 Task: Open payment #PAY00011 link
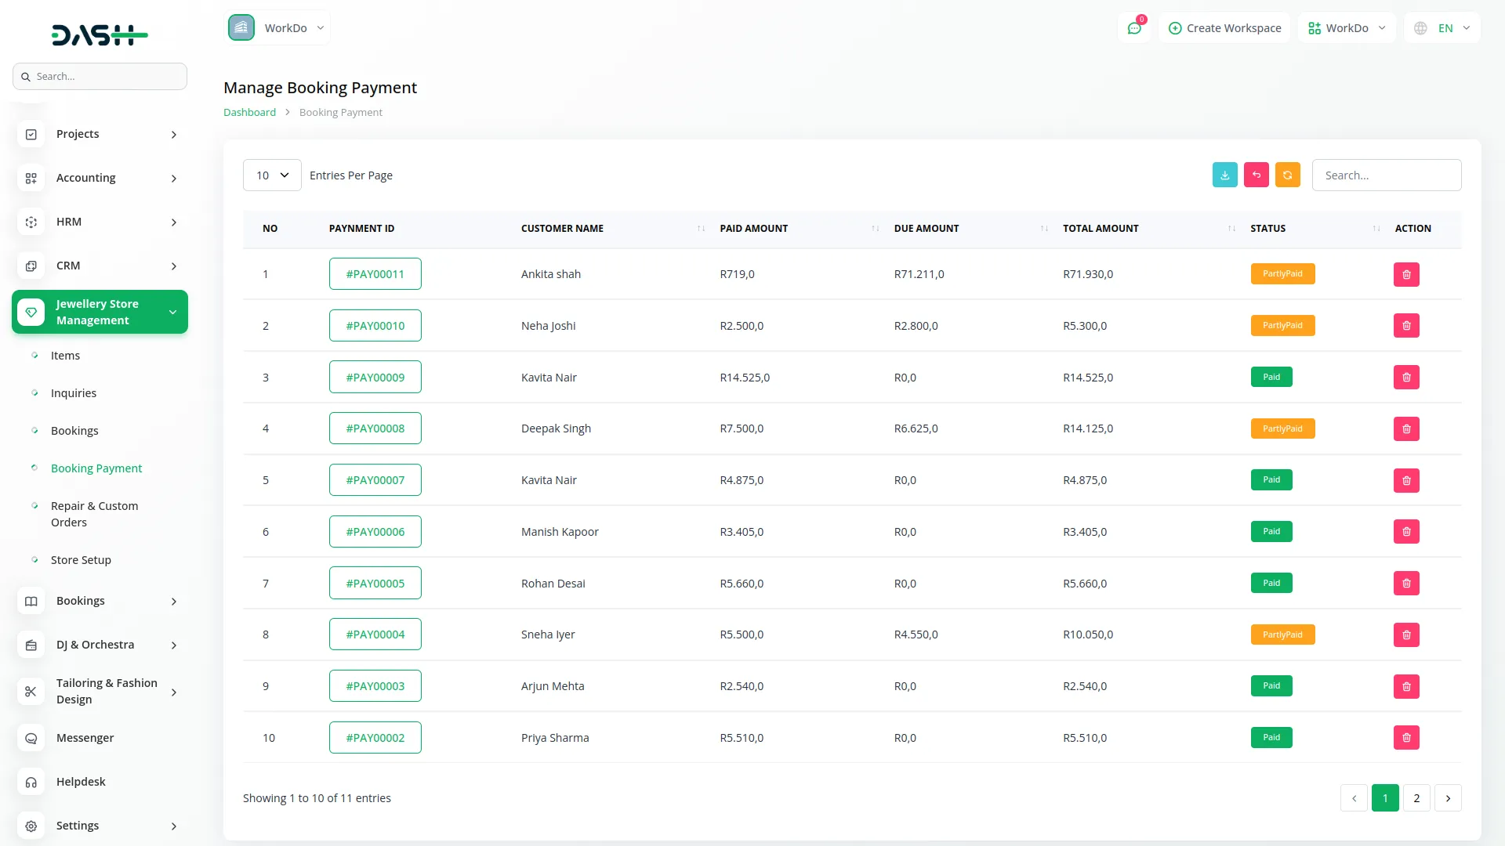(375, 274)
